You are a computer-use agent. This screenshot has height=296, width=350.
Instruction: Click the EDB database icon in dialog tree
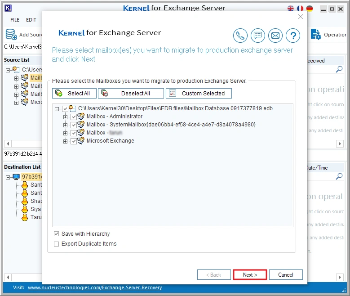coord(72,108)
